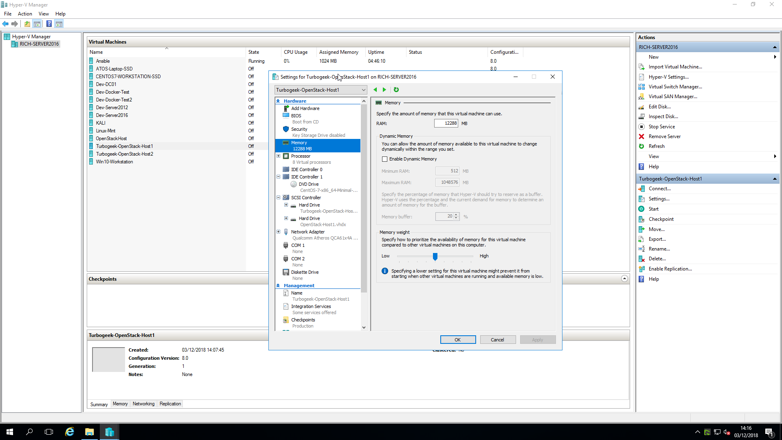Click the Memory weight slider thumb

coord(435,256)
